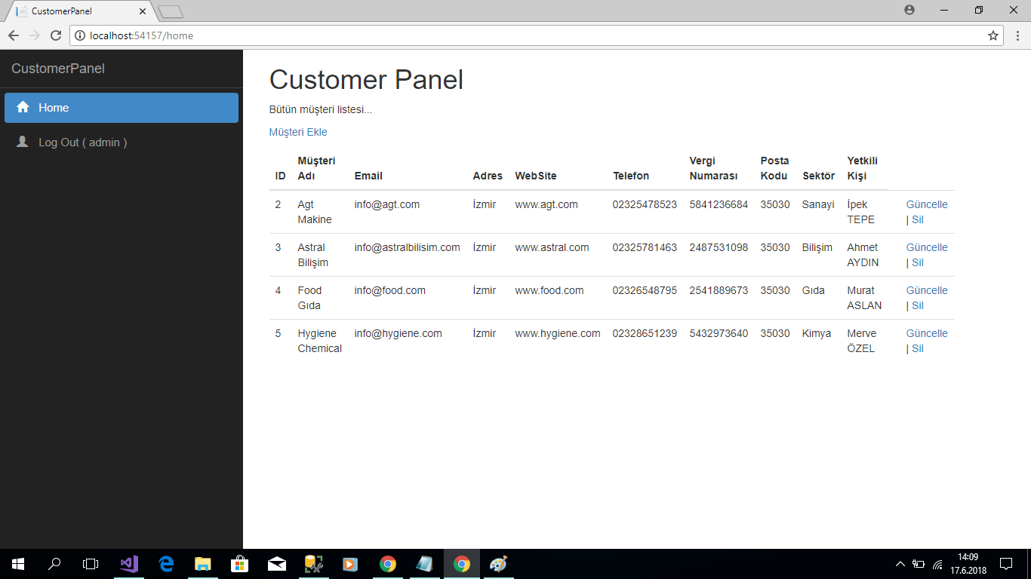Click the person icon next to Log Out

click(x=23, y=142)
